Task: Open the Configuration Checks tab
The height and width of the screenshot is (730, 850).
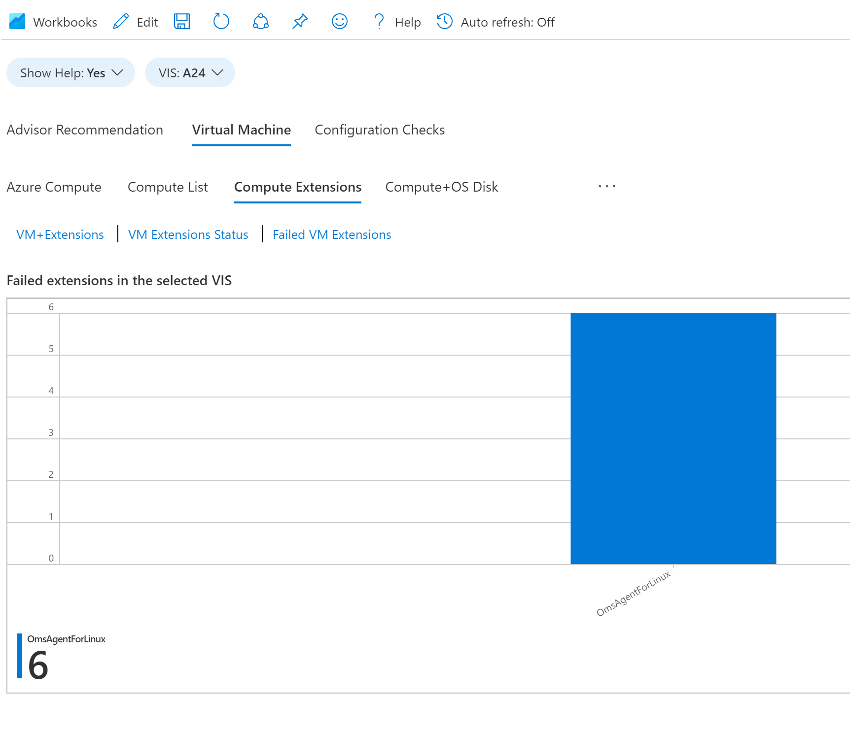Action: click(380, 130)
